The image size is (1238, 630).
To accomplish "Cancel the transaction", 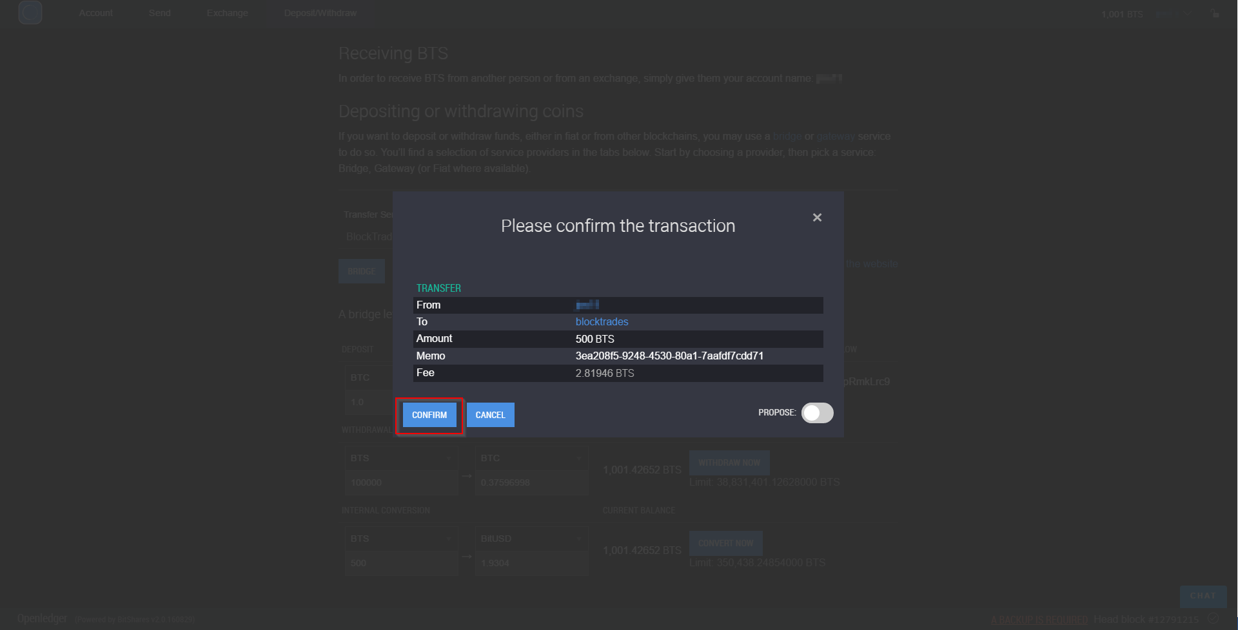I will 491,415.
